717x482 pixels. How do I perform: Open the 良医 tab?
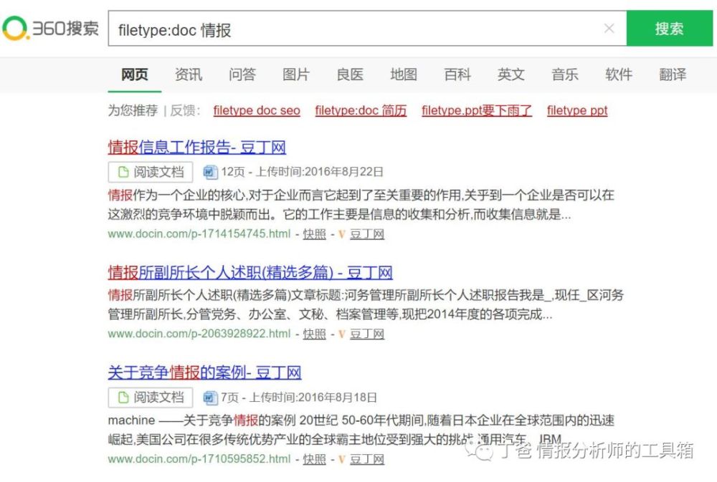(x=350, y=74)
